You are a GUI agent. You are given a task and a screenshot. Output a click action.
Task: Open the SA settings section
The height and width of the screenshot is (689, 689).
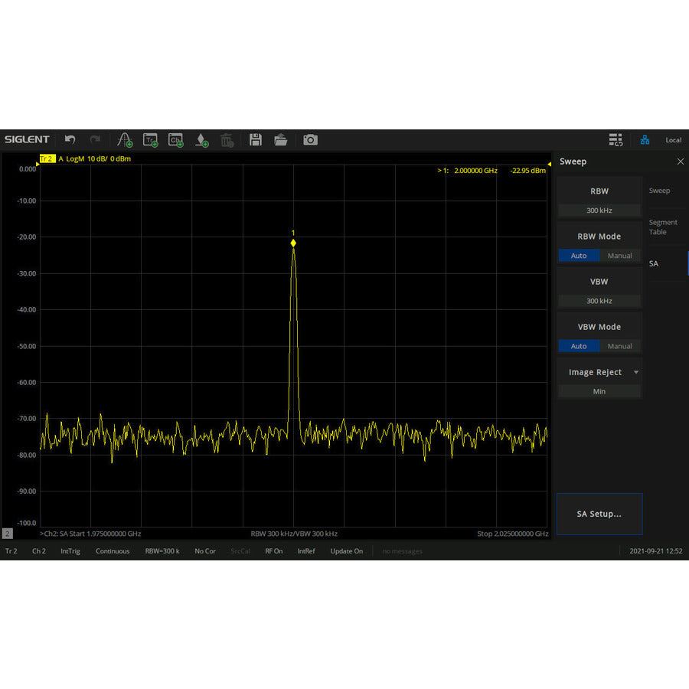pyautogui.click(x=653, y=263)
